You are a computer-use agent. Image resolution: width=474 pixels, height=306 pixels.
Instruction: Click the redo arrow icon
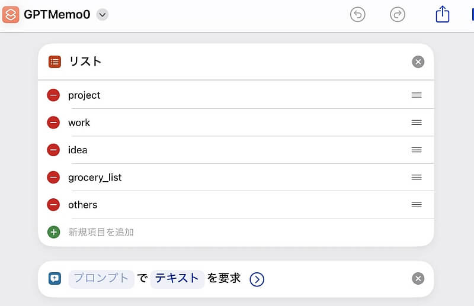click(397, 14)
